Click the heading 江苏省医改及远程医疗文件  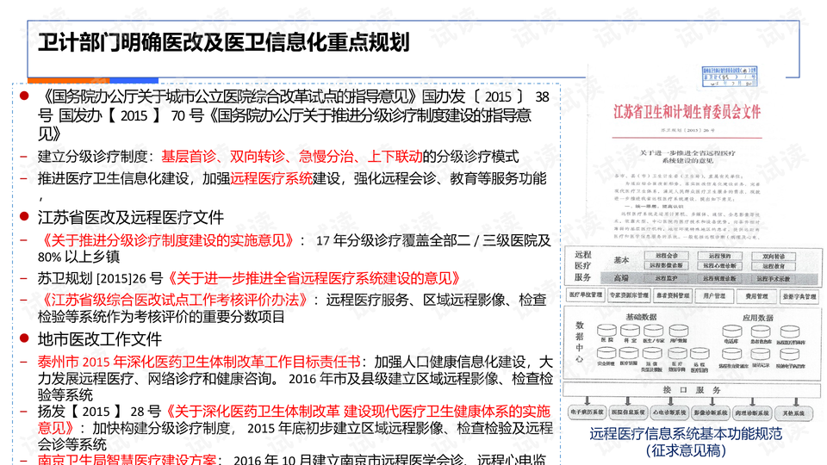click(131, 217)
